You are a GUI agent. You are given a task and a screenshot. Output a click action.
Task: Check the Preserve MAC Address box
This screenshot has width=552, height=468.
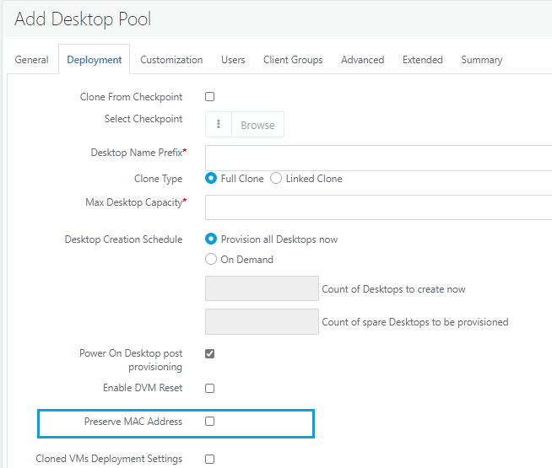click(210, 422)
